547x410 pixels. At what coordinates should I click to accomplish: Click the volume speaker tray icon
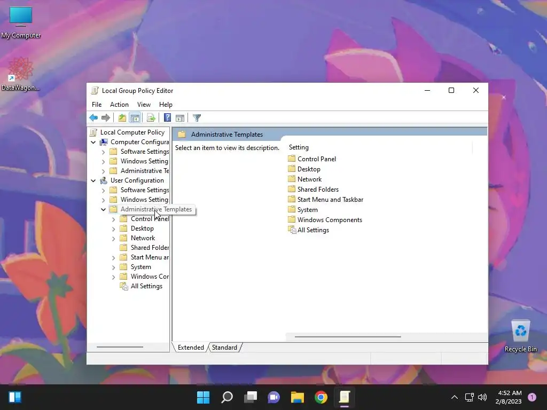(x=482, y=397)
